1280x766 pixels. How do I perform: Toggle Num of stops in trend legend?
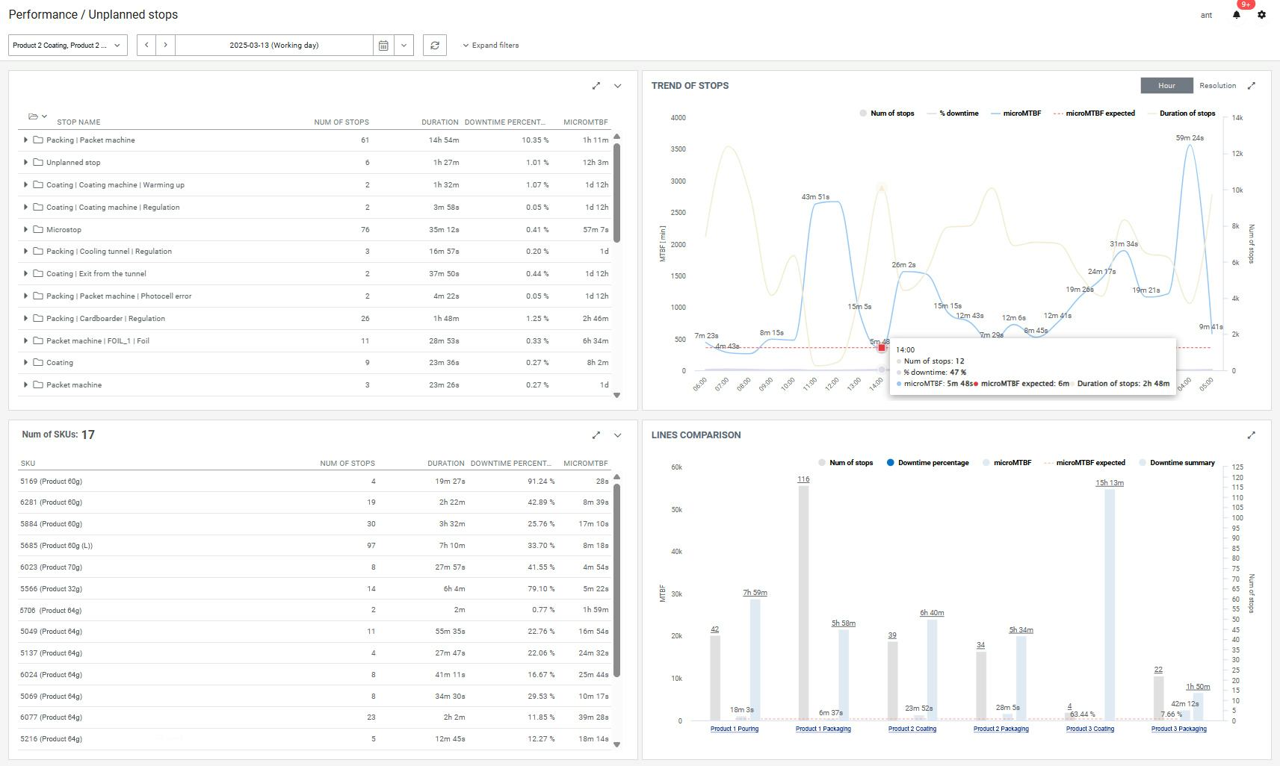coord(886,113)
